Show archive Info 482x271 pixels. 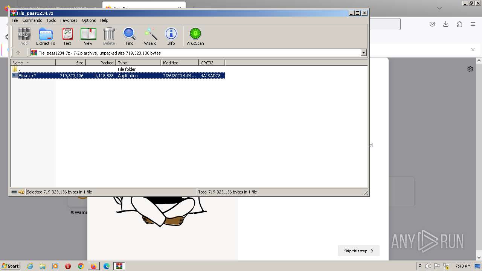pyautogui.click(x=171, y=37)
